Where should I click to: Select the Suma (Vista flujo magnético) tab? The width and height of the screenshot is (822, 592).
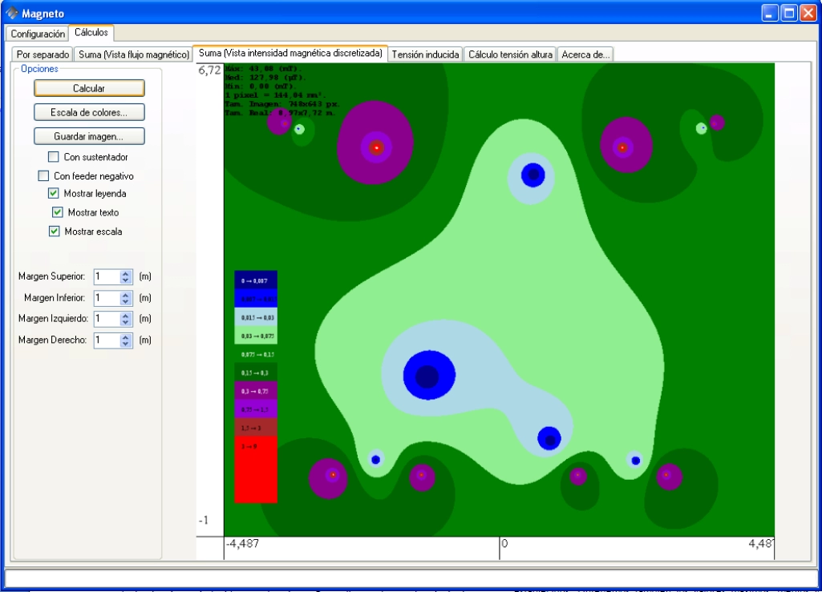point(134,54)
